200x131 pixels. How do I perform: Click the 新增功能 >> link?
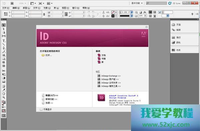[50, 99]
